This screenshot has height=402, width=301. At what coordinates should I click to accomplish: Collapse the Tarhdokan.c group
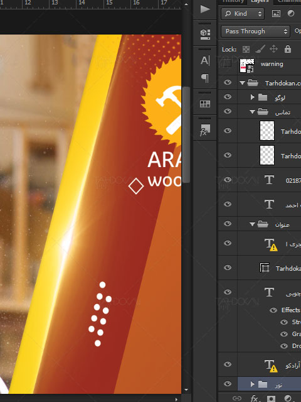pyautogui.click(x=242, y=83)
